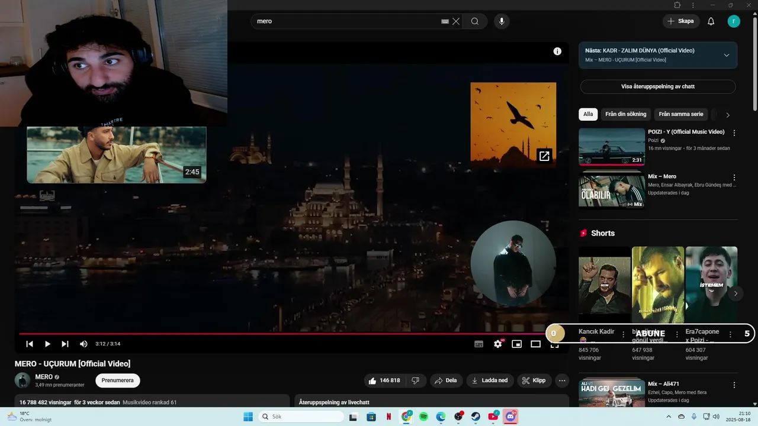The height and width of the screenshot is (426, 758).
Task: Select the Från din sökning chip
Action: (626, 114)
